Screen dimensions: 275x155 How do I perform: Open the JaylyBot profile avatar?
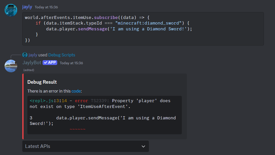(11, 66)
